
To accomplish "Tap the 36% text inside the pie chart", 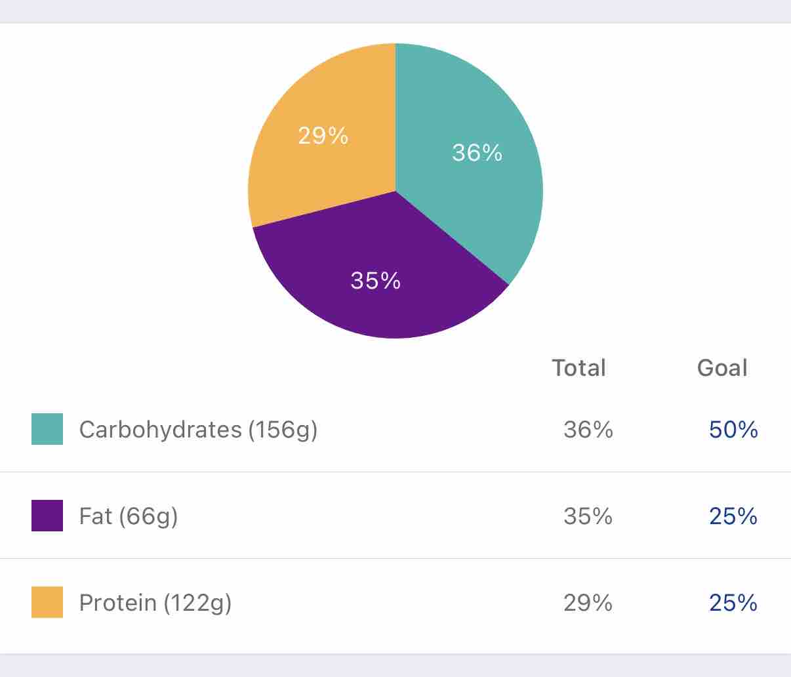I will tap(477, 153).
